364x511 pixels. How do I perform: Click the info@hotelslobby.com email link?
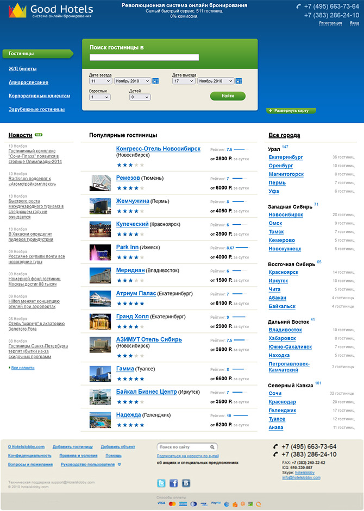point(301,478)
